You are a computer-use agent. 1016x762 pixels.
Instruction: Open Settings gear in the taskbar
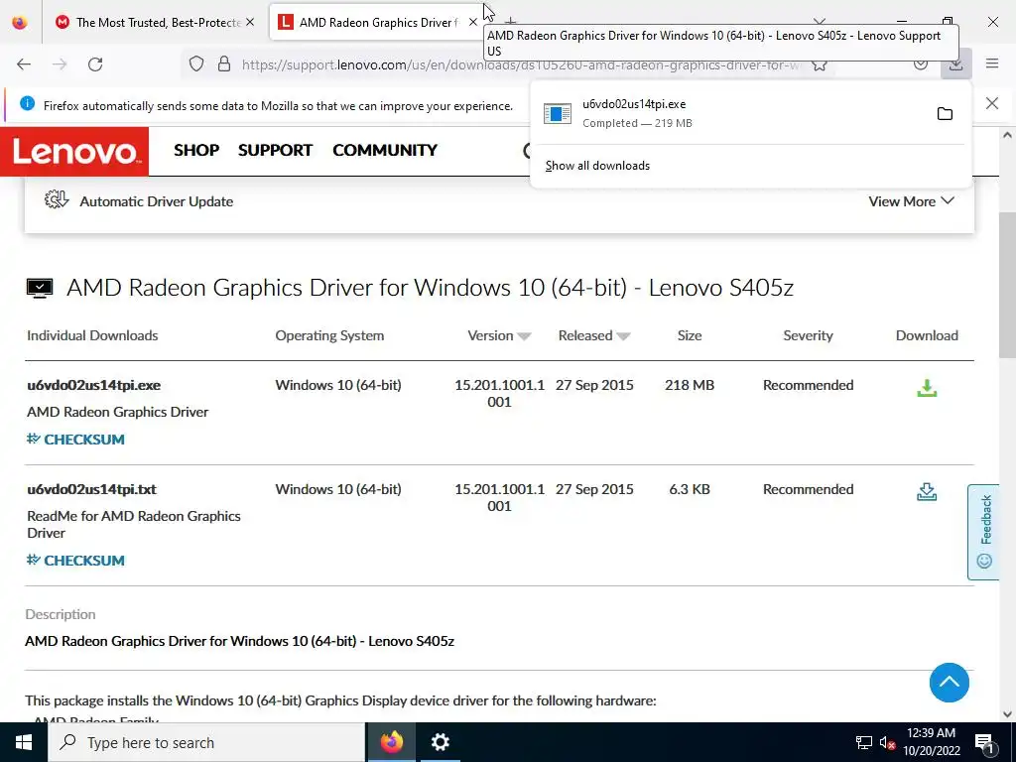(440, 742)
